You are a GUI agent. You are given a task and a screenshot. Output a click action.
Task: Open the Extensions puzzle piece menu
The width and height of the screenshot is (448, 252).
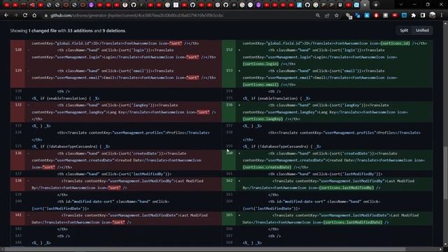[414, 15]
